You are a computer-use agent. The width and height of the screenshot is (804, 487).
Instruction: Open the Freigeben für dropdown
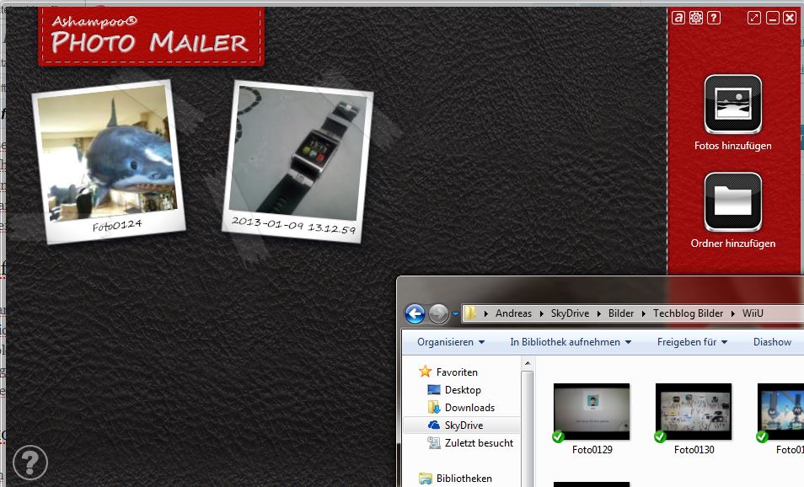click(x=692, y=342)
